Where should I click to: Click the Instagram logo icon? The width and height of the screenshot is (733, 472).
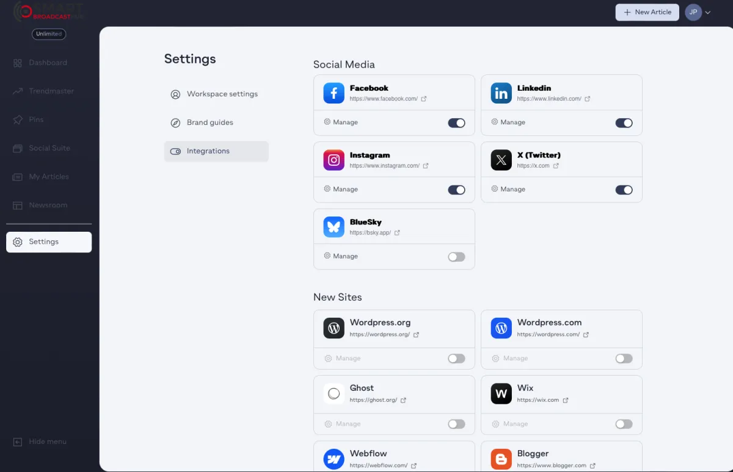pos(334,160)
